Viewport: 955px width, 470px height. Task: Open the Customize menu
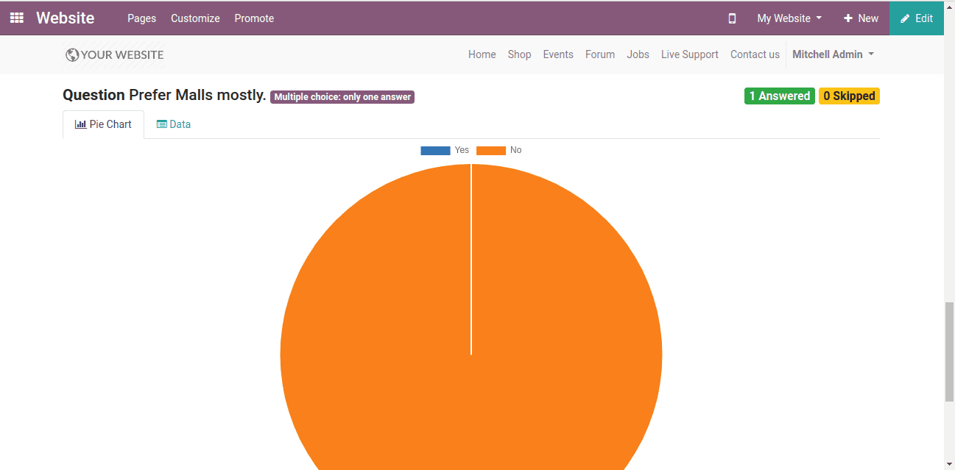tap(195, 18)
